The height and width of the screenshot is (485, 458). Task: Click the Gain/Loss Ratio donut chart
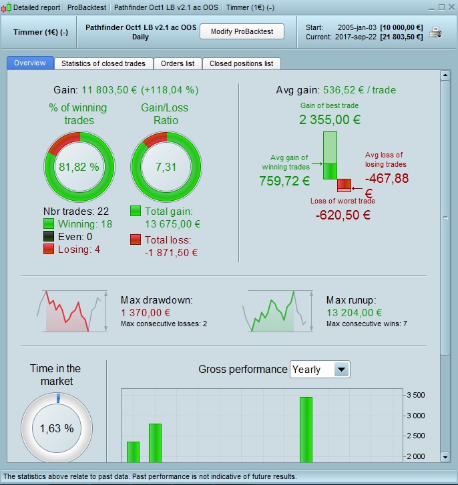pos(166,167)
